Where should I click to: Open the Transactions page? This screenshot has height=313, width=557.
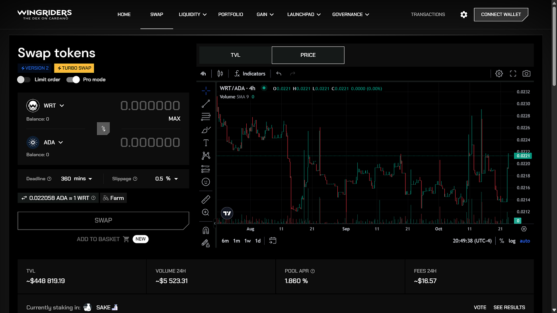[428, 14]
